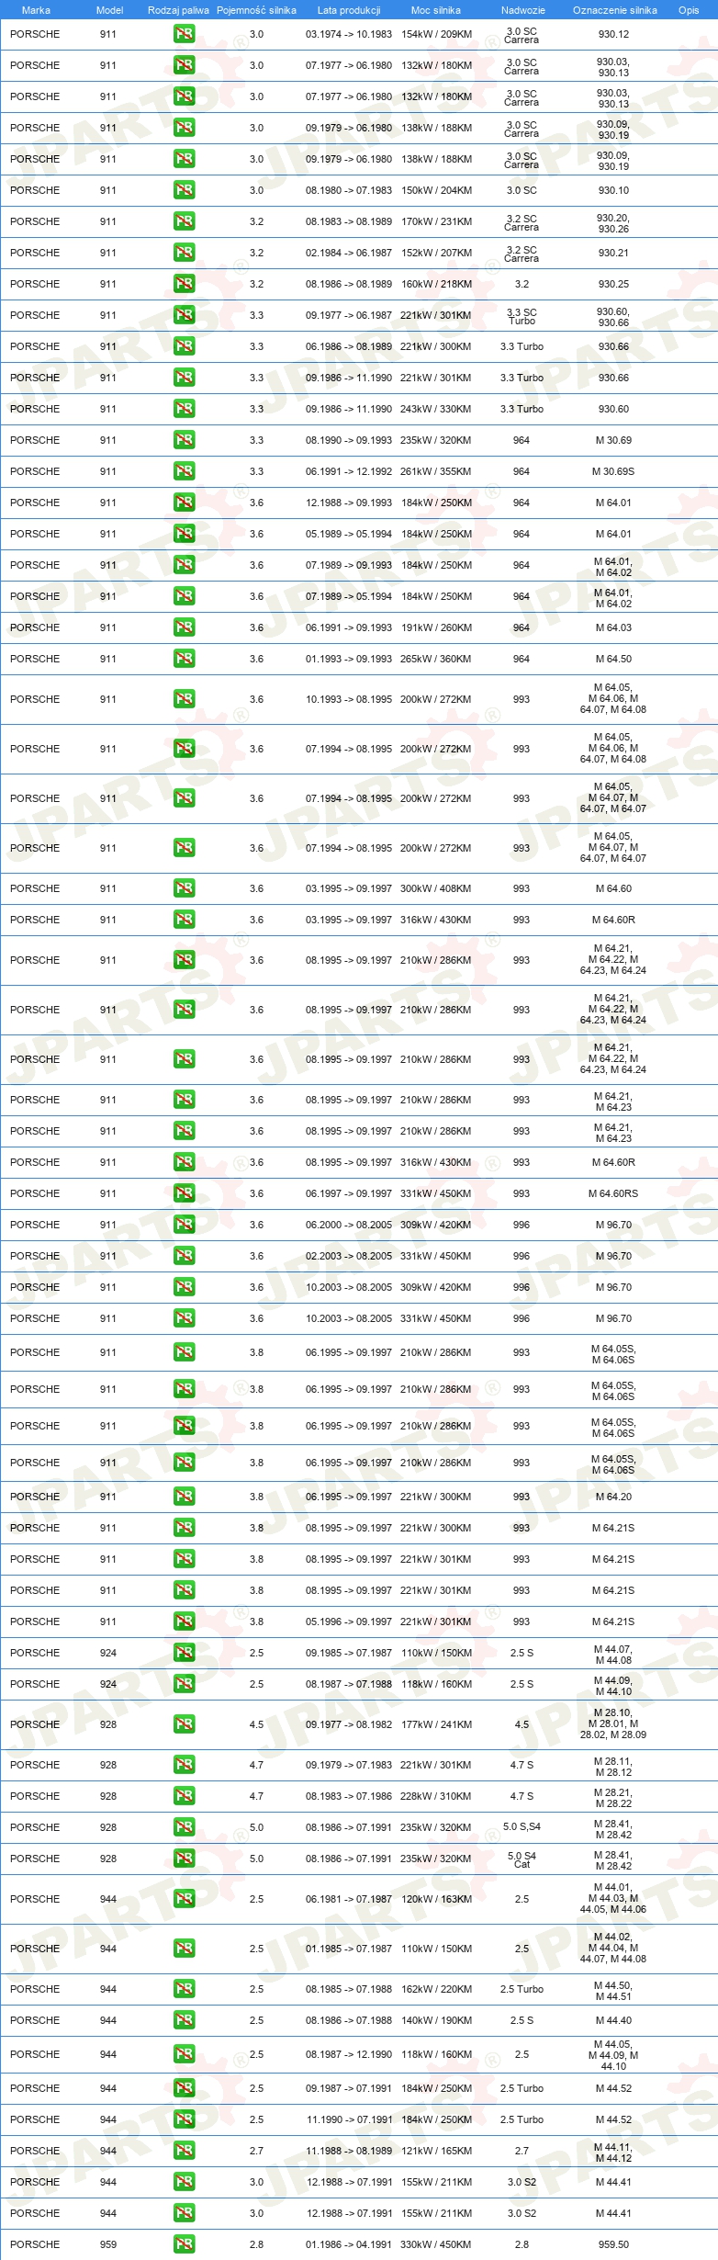Click the fuel icon in the M 64.03 row

pos(184,627)
